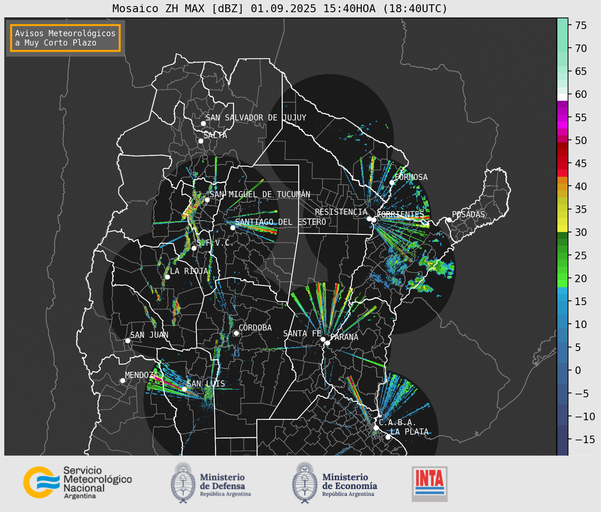Select the Santiago del Estero city dot
The image size is (601, 512).
point(233,228)
